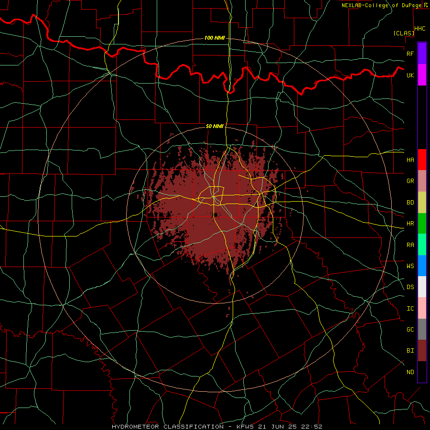The height and width of the screenshot is (430, 430).
Task: Click the GR legend label
Action: click(410, 181)
